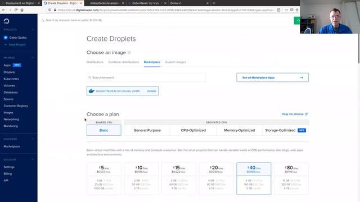Collapse the Projects sidebar section
Image resolution: width=360 pixels, height=202 pixels.
[x=33, y=30]
